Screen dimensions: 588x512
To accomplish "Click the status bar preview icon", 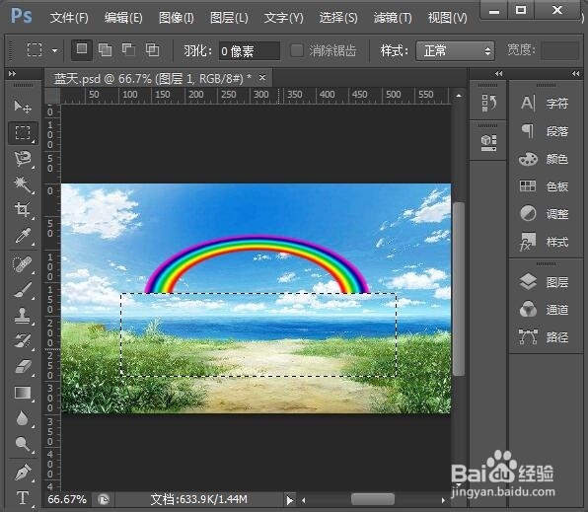I will pos(104,499).
